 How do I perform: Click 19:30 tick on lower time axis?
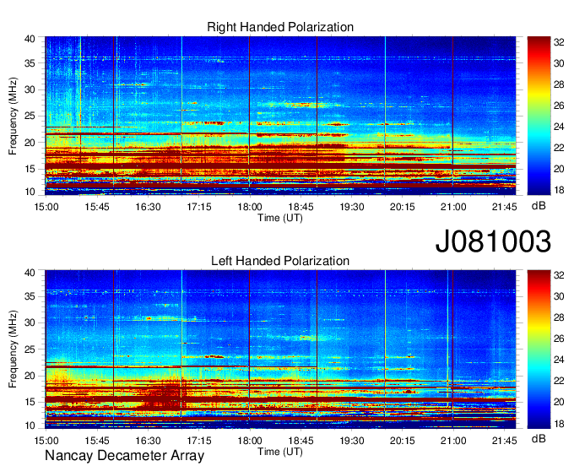tap(352, 441)
